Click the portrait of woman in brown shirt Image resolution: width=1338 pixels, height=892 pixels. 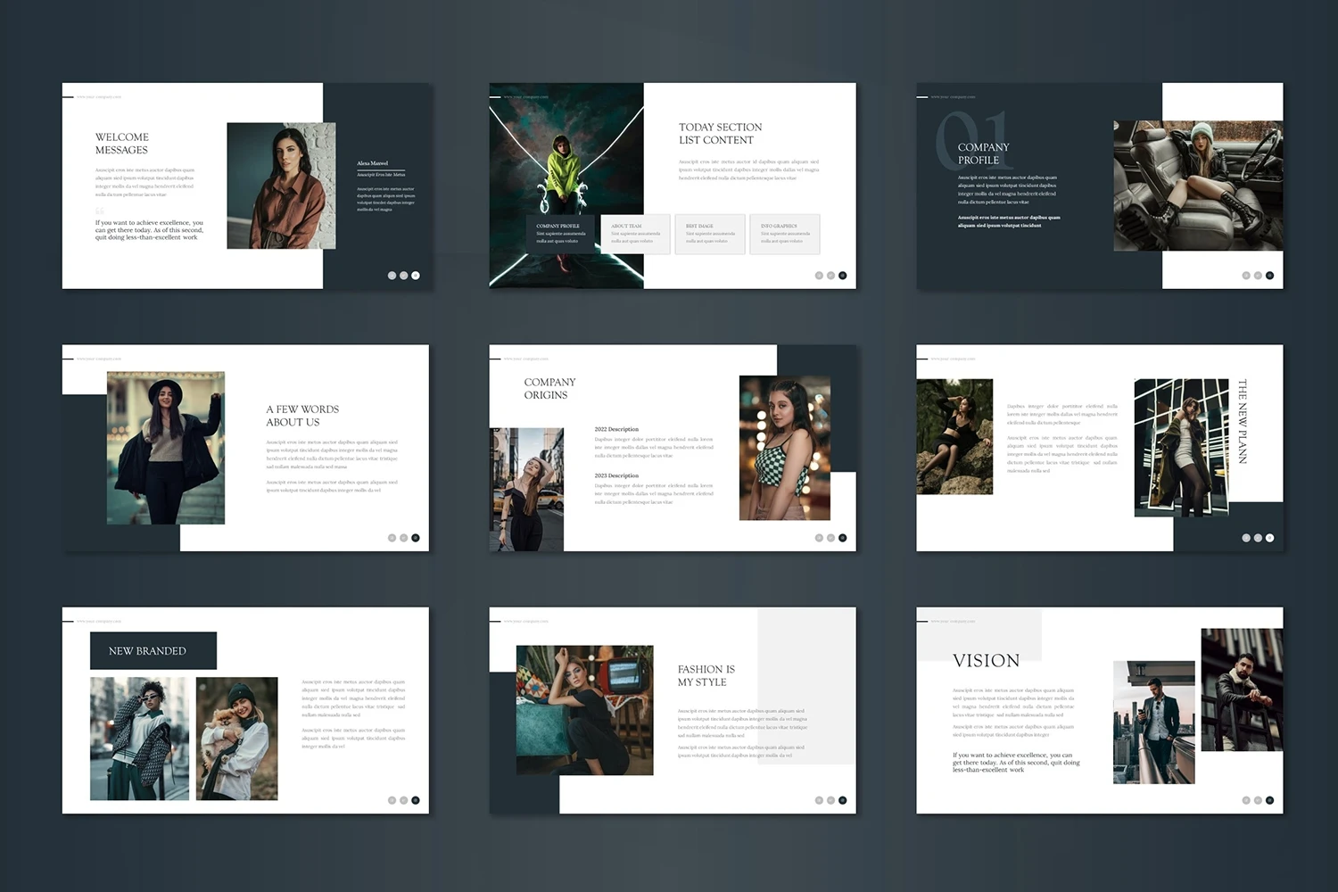[281, 186]
